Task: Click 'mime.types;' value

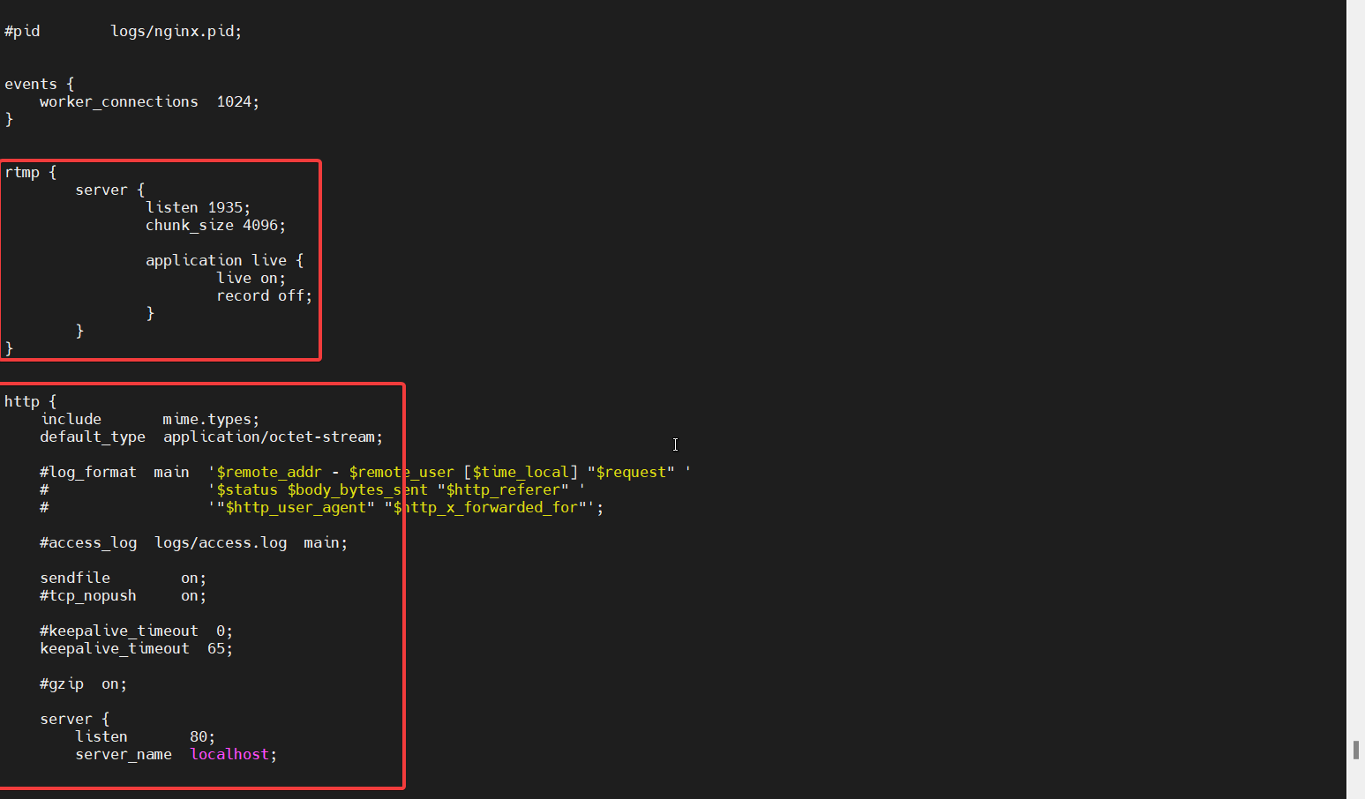Action: coord(211,419)
